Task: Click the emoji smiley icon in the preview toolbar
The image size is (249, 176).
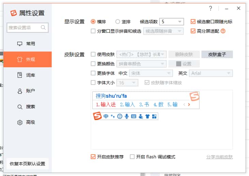Action: tap(120, 116)
